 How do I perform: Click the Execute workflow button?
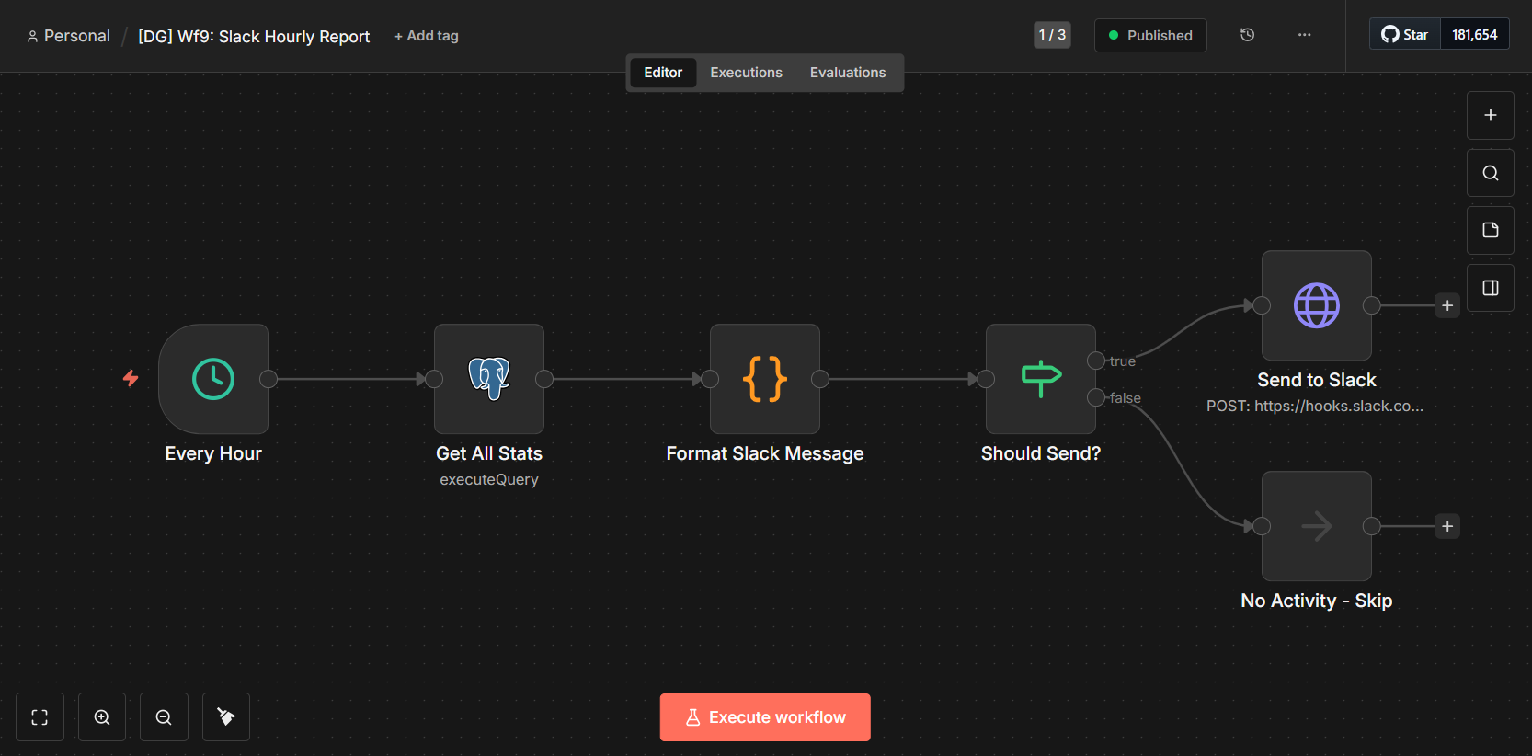[x=765, y=717]
